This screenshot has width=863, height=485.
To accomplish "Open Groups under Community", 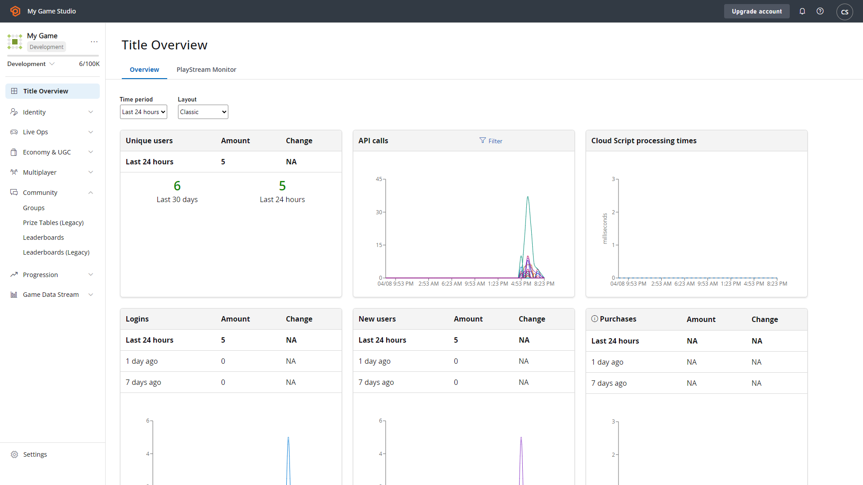I will [34, 208].
